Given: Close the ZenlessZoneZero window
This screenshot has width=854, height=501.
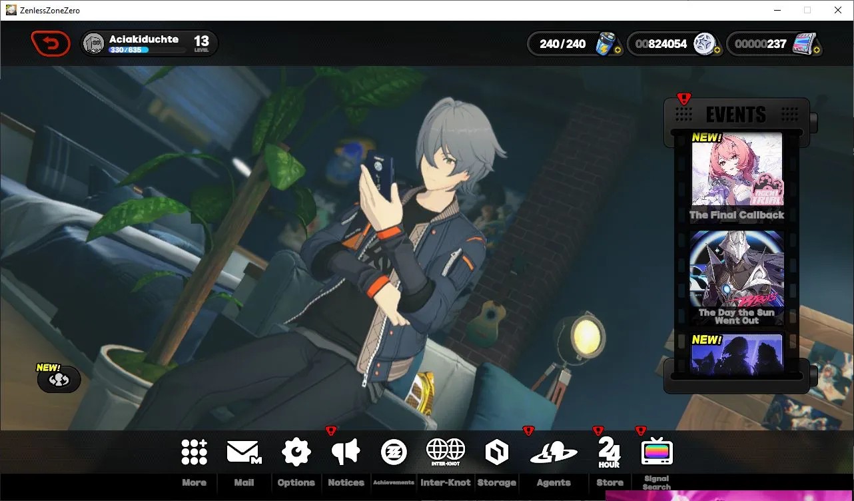Looking at the screenshot, I should click(838, 10).
